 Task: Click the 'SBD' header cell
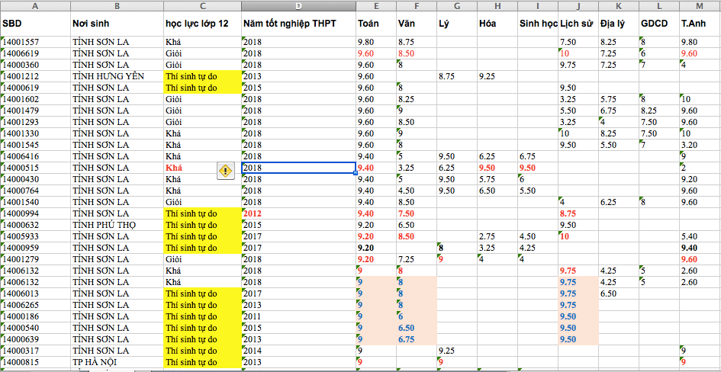pos(35,24)
